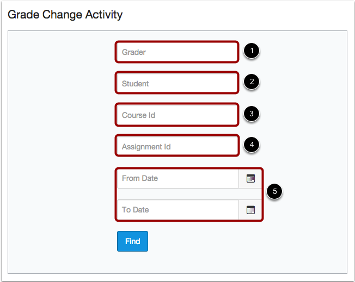The height and width of the screenshot is (282, 355).
Task: Open the From Date calendar picker
Action: (x=250, y=179)
